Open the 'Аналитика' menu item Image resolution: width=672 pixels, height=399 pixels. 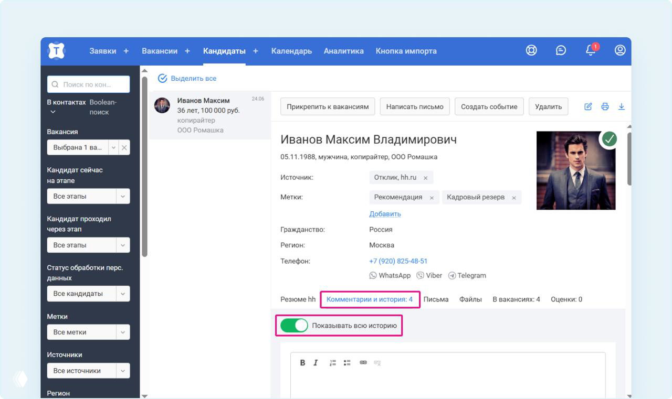pyautogui.click(x=343, y=50)
